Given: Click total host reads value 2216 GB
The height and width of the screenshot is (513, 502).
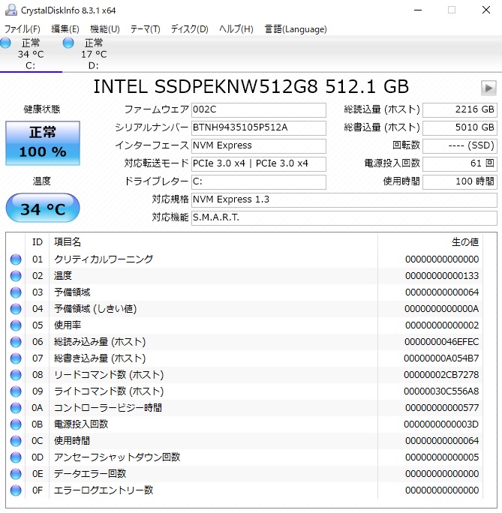Looking at the screenshot, I should [x=460, y=109].
